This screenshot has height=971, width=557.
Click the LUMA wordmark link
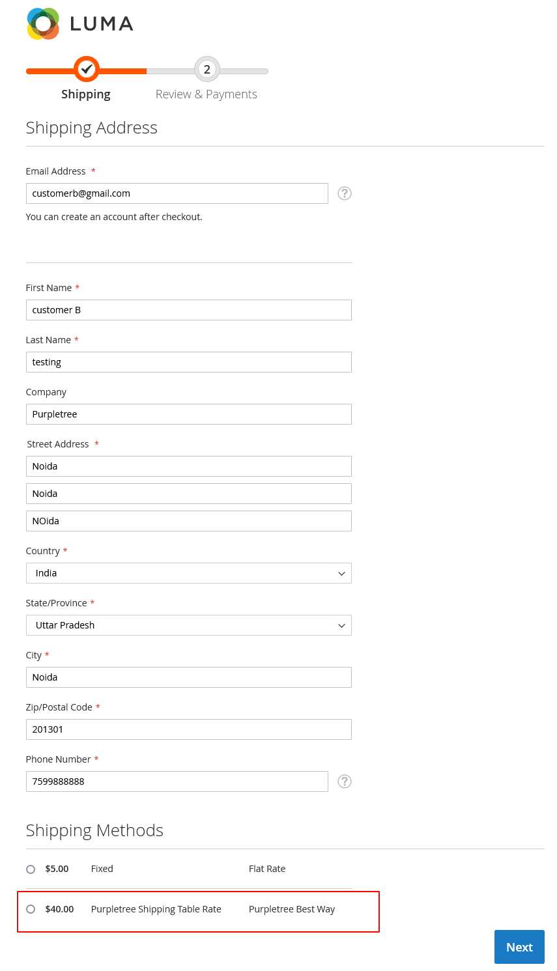tap(102, 24)
